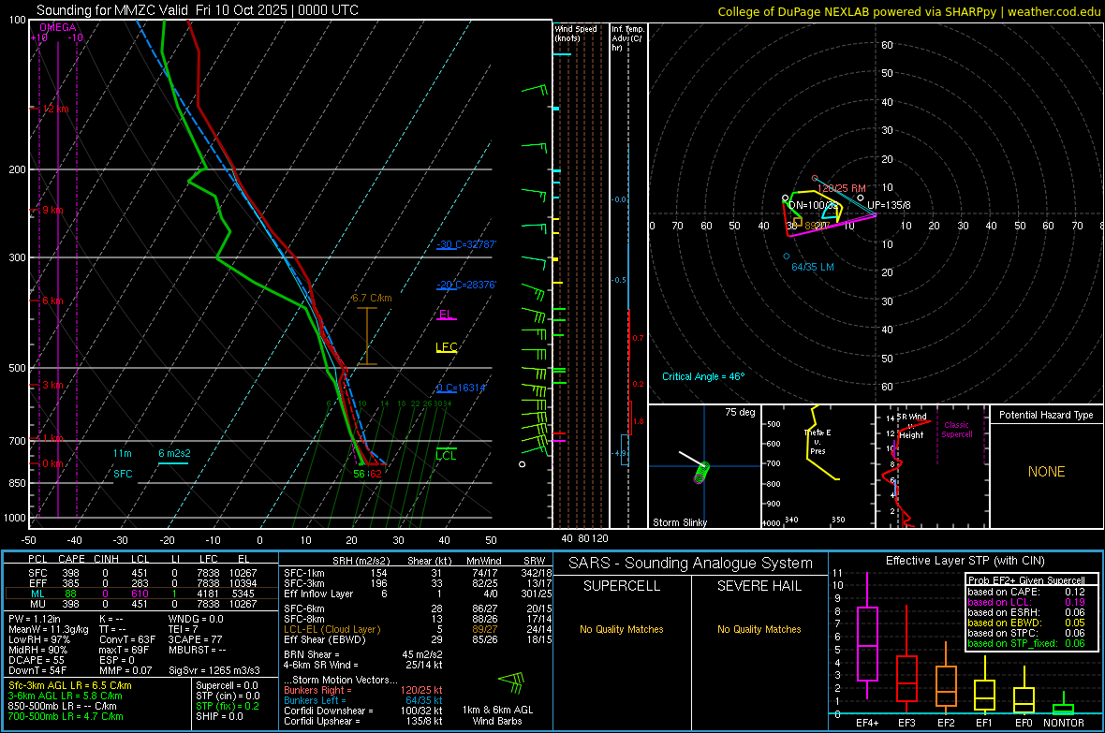Click the OMEGA label
Viewport: 1105px width, 733px height.
click(57, 27)
